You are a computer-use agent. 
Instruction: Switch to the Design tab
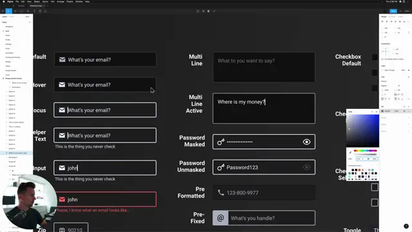point(384,17)
